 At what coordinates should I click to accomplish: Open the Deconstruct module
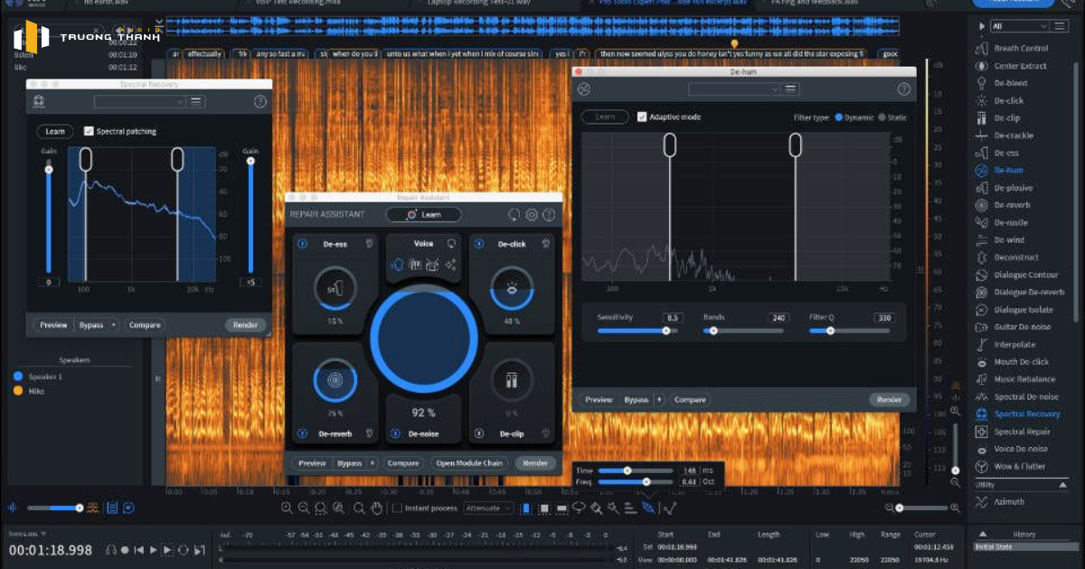click(x=1016, y=257)
